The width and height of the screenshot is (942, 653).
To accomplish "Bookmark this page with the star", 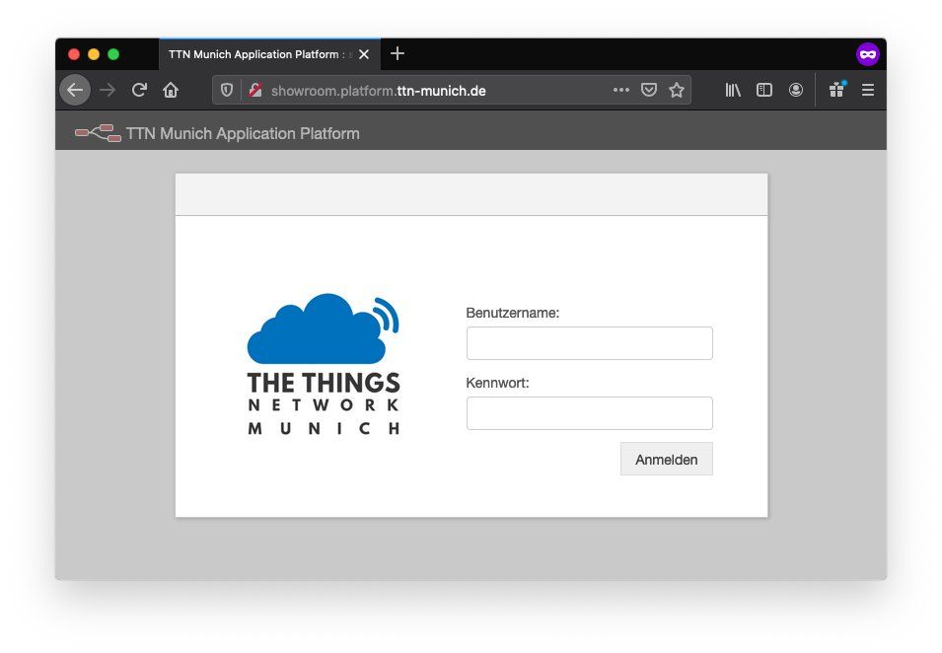I will coord(677,90).
